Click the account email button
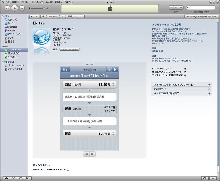The width and height of the screenshot is (220, 181). pyautogui.click(x=201, y=17)
